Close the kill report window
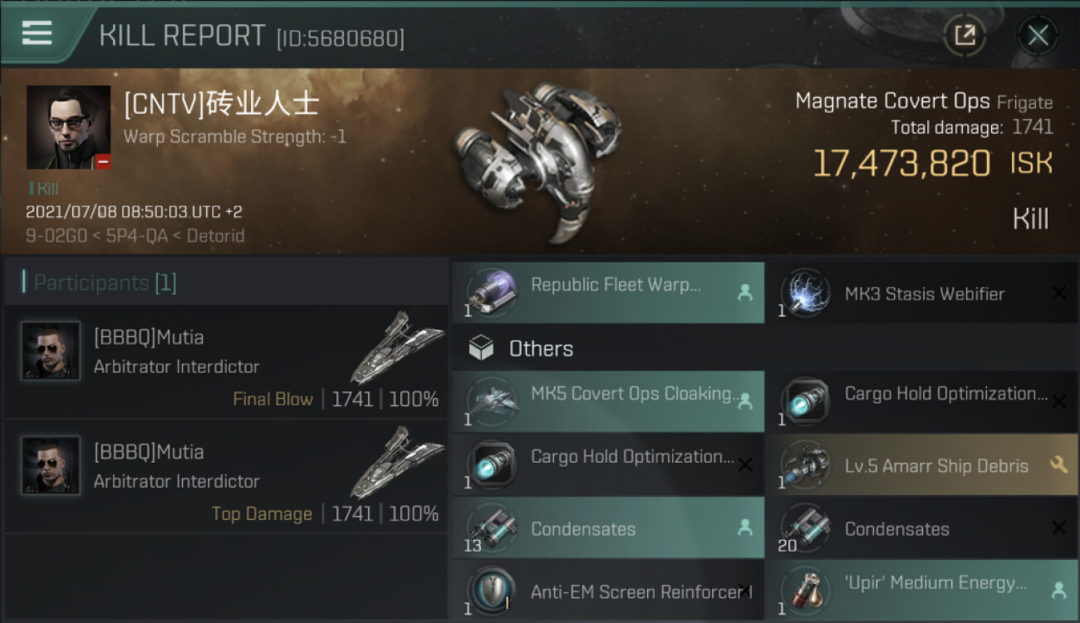Image resolution: width=1080 pixels, height=623 pixels. pos(1038,35)
